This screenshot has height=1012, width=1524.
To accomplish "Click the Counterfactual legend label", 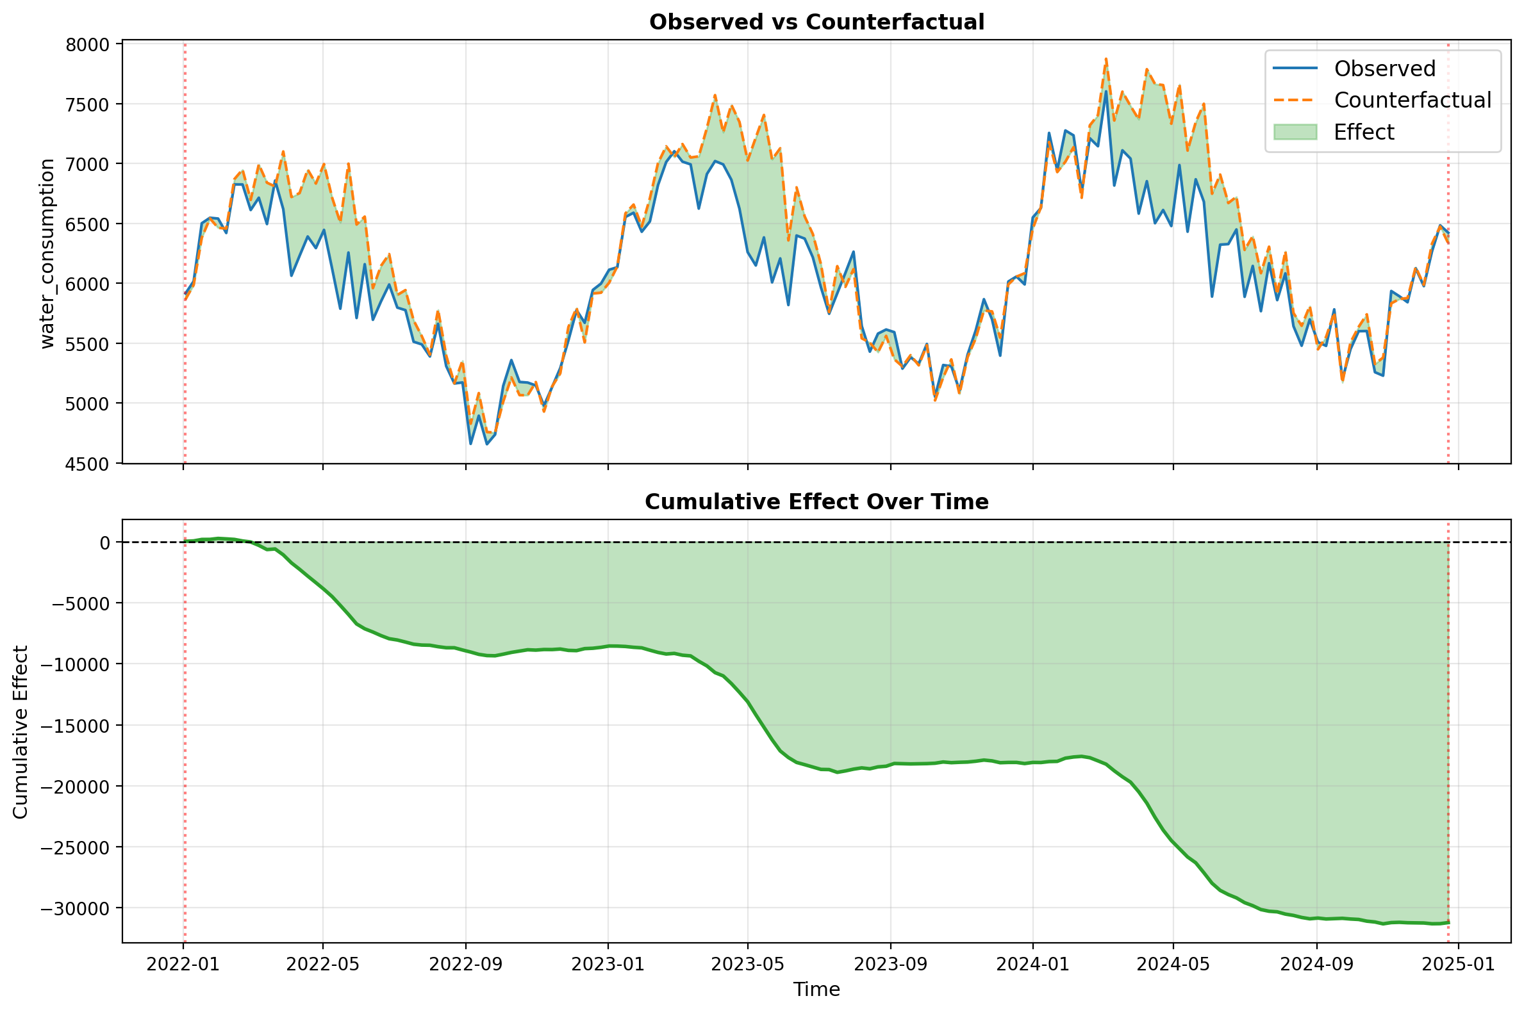I will (x=1412, y=100).
